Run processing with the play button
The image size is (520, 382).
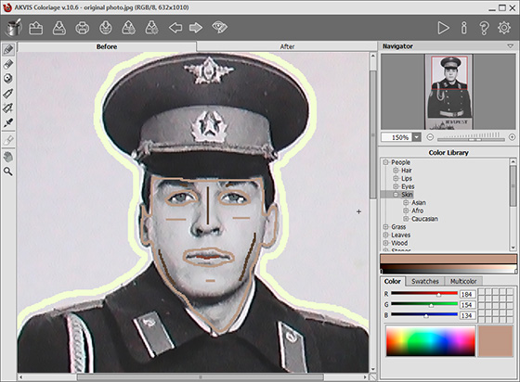point(443,28)
